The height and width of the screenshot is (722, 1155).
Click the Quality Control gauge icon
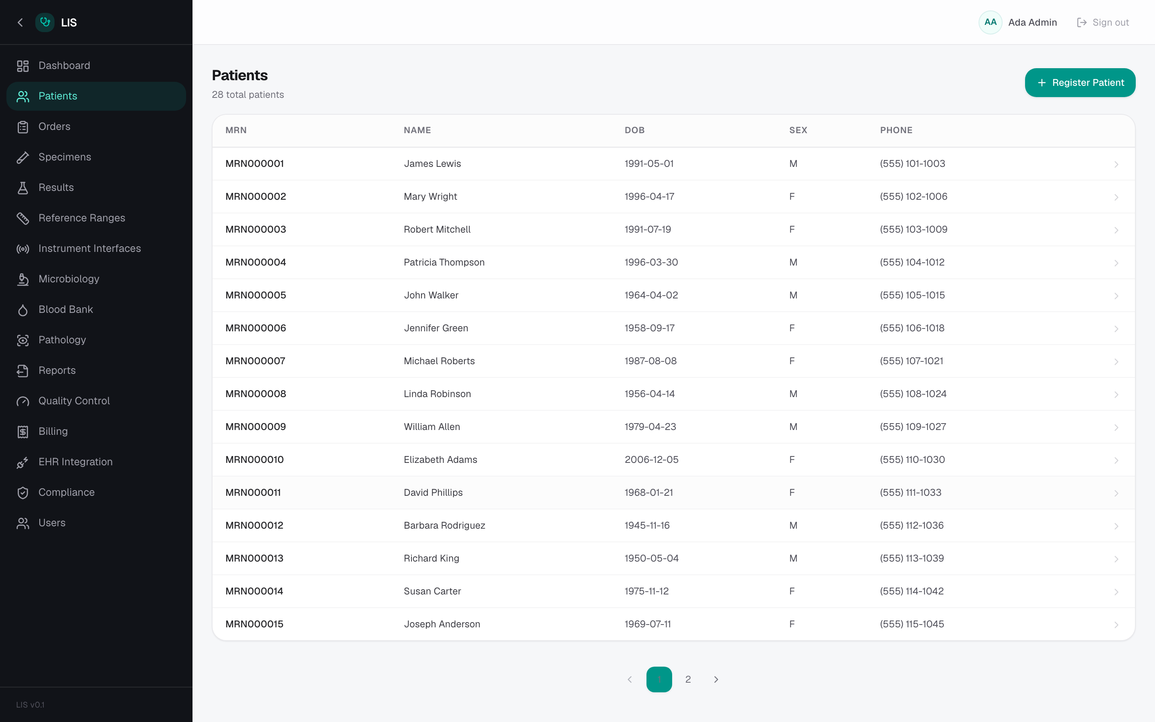(x=22, y=401)
